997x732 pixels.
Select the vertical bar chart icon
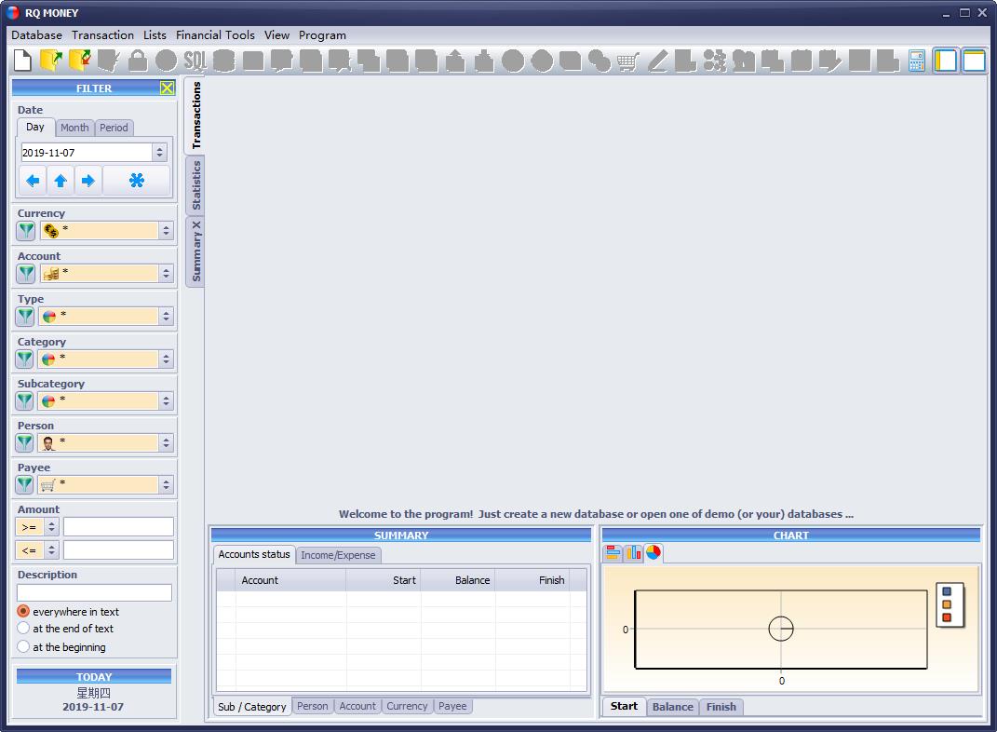pos(633,552)
